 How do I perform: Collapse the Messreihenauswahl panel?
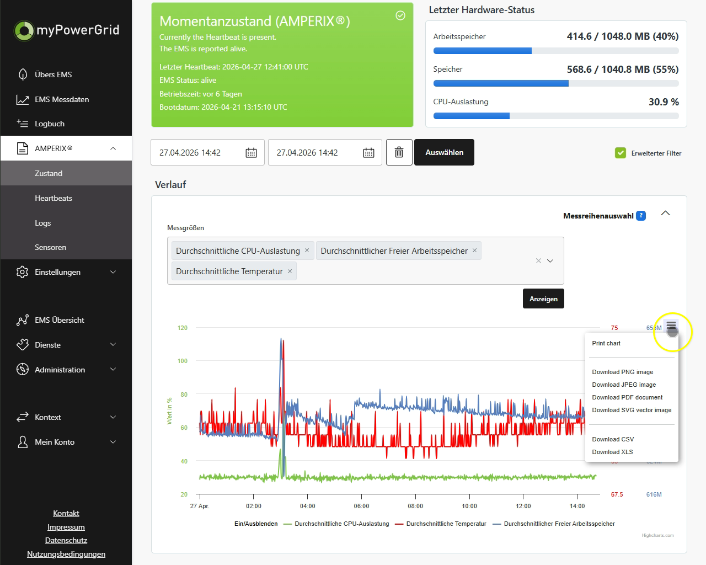click(x=666, y=214)
